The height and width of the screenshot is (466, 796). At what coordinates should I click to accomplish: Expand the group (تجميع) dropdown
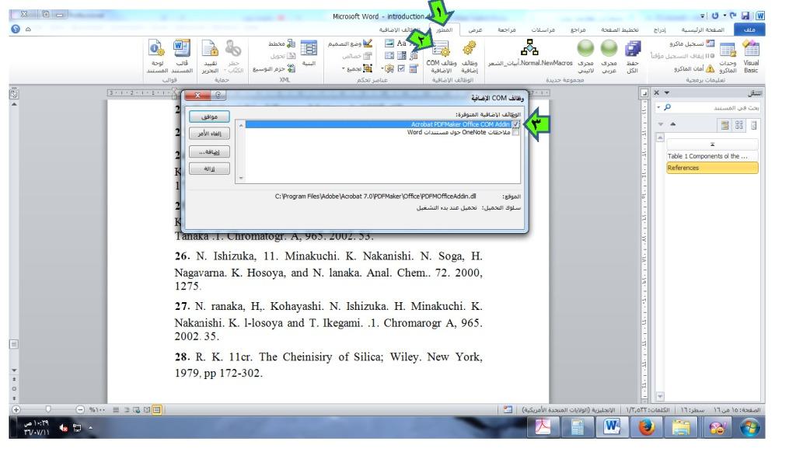[x=358, y=68]
